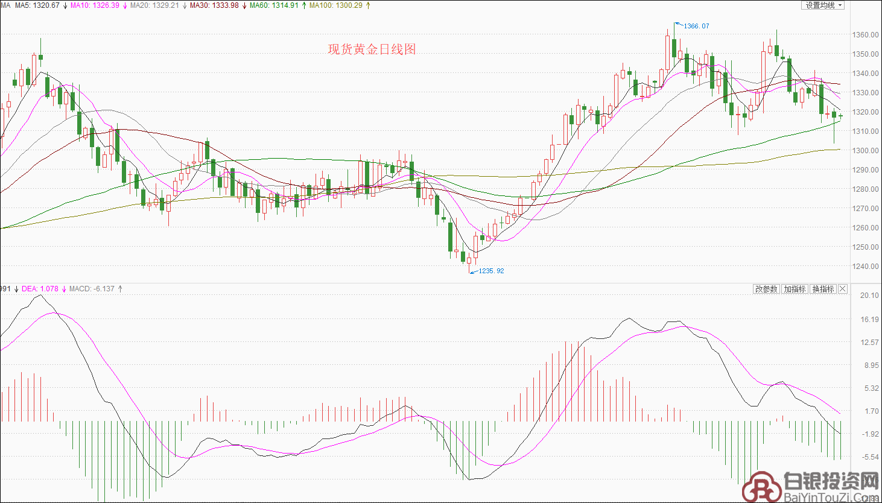Click the 现货黄金日线图 chart title
The height and width of the screenshot is (503, 882).
[x=372, y=49]
